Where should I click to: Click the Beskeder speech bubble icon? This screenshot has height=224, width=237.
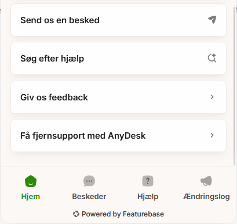[x=89, y=181]
